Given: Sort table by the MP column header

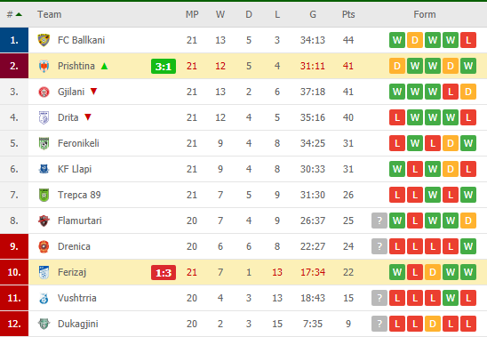Looking at the screenshot, I should (x=192, y=14).
